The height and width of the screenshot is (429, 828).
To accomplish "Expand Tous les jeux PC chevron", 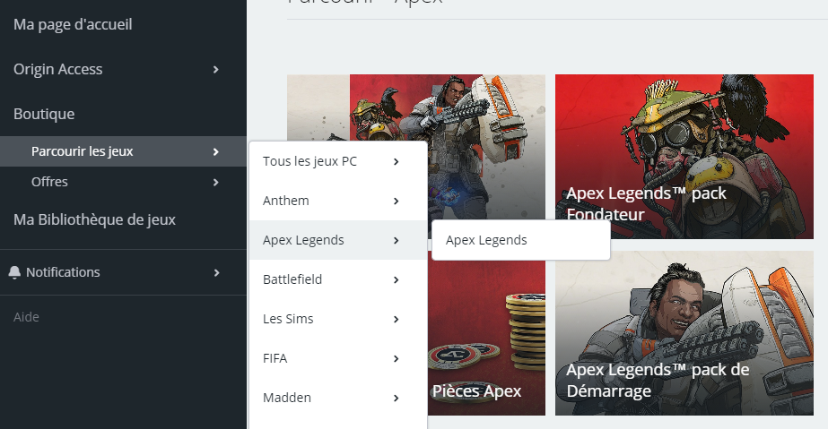I will coord(396,162).
